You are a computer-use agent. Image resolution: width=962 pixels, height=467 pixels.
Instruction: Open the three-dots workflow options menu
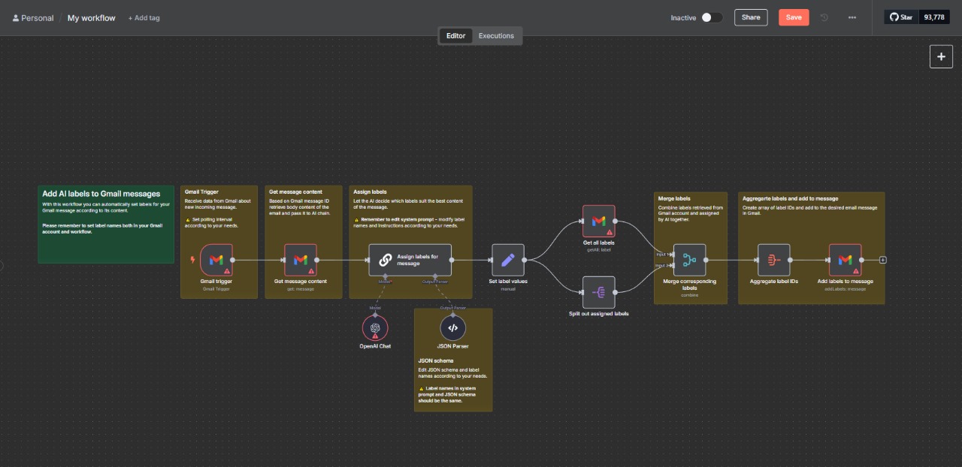point(852,17)
